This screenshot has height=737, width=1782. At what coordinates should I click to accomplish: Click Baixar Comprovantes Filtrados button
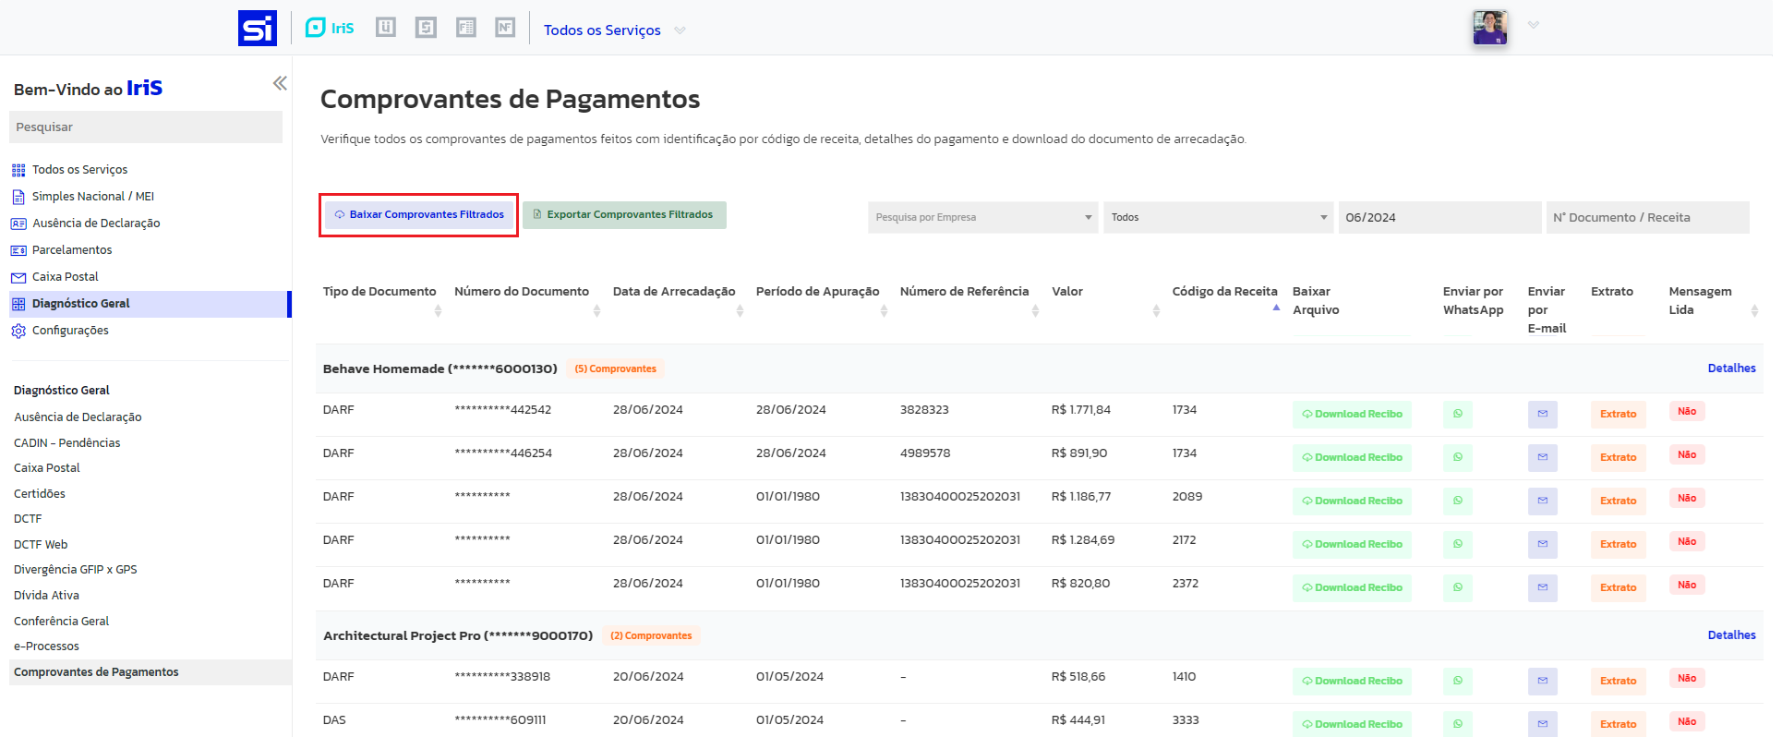(x=418, y=215)
